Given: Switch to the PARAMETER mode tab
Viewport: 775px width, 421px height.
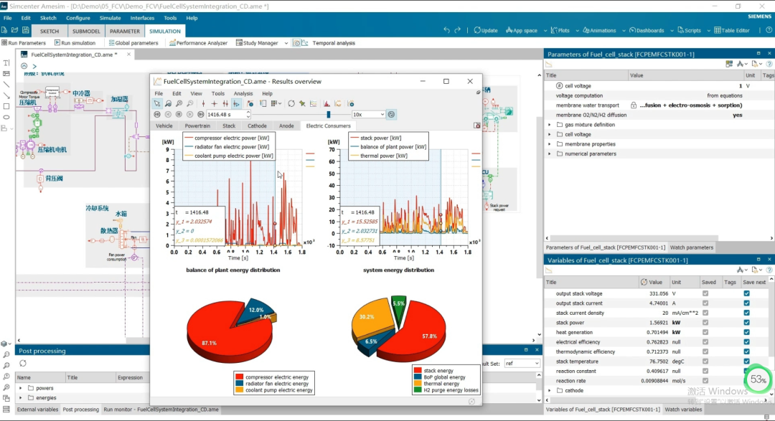Looking at the screenshot, I should tap(125, 31).
